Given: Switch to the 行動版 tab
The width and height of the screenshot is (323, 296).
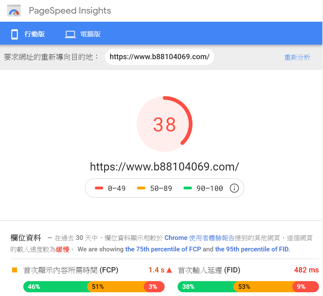Looking at the screenshot, I should pyautogui.click(x=28, y=34).
